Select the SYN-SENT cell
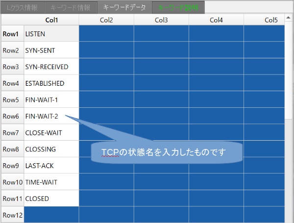This screenshot has height=223, width=294. pyautogui.click(x=51, y=50)
